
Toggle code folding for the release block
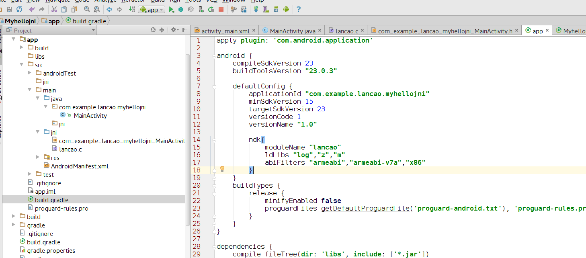pyautogui.click(x=215, y=193)
